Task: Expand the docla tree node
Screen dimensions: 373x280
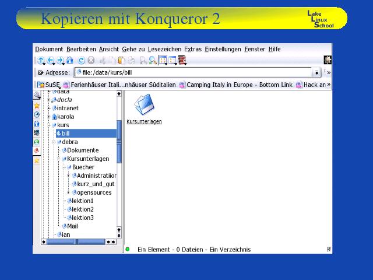Action: click(48, 100)
